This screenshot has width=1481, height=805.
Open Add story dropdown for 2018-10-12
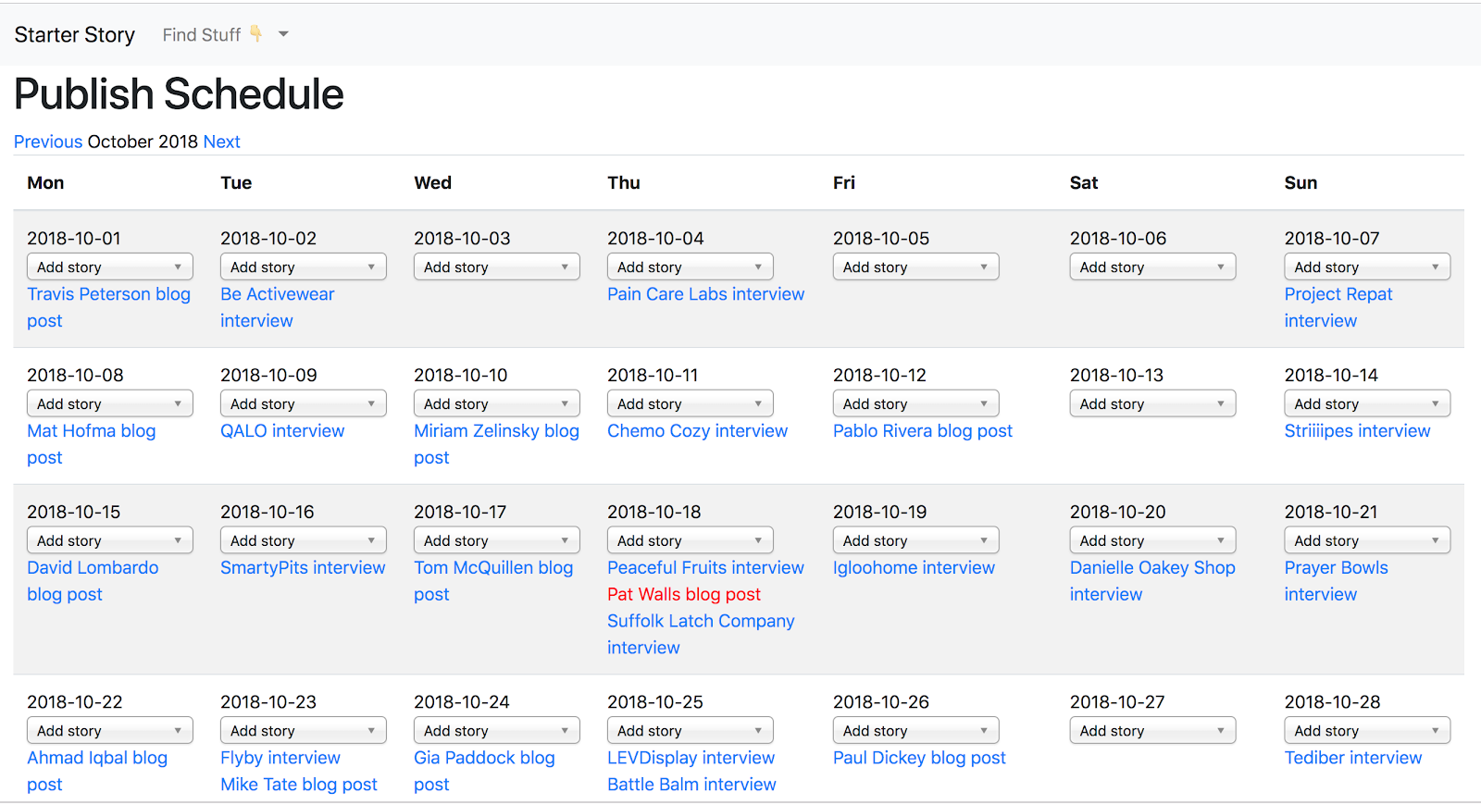point(916,403)
